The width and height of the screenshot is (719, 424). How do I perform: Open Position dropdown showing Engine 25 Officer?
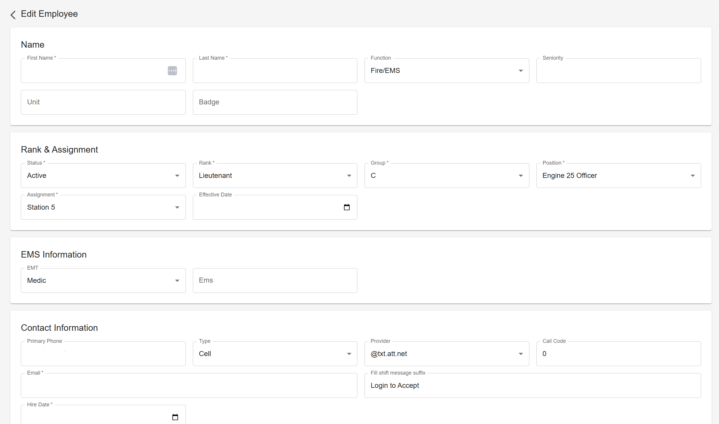pyautogui.click(x=693, y=176)
